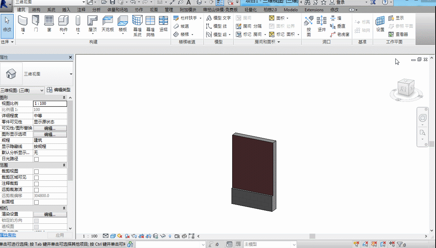Select the 天花板 (Ceiling) tool
Screen dimensions: 436x248
click(x=108, y=24)
